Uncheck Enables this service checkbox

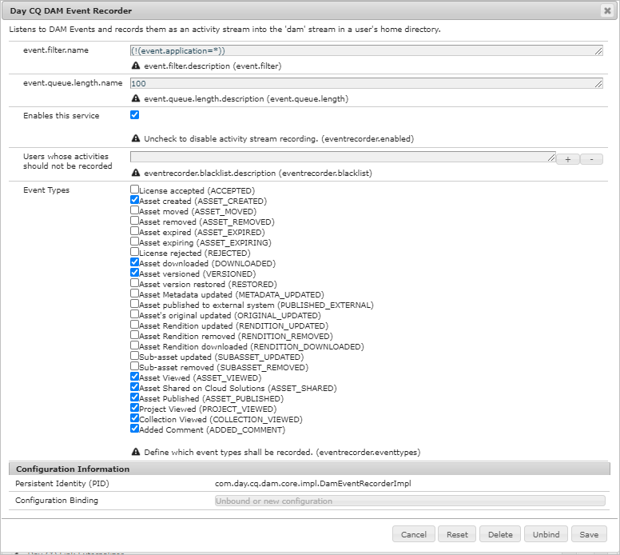pyautogui.click(x=134, y=115)
